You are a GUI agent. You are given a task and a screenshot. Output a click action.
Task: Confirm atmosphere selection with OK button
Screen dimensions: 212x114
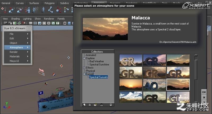pyautogui.click(x=204, y=92)
